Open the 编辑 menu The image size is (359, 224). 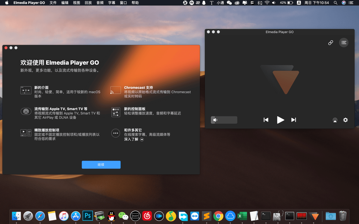coord(65,3)
